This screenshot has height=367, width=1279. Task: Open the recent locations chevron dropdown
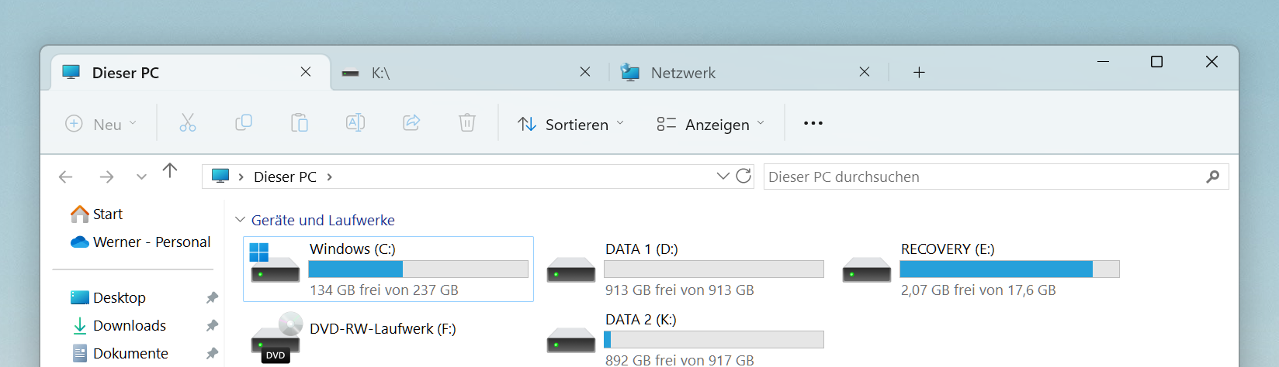coord(141,177)
